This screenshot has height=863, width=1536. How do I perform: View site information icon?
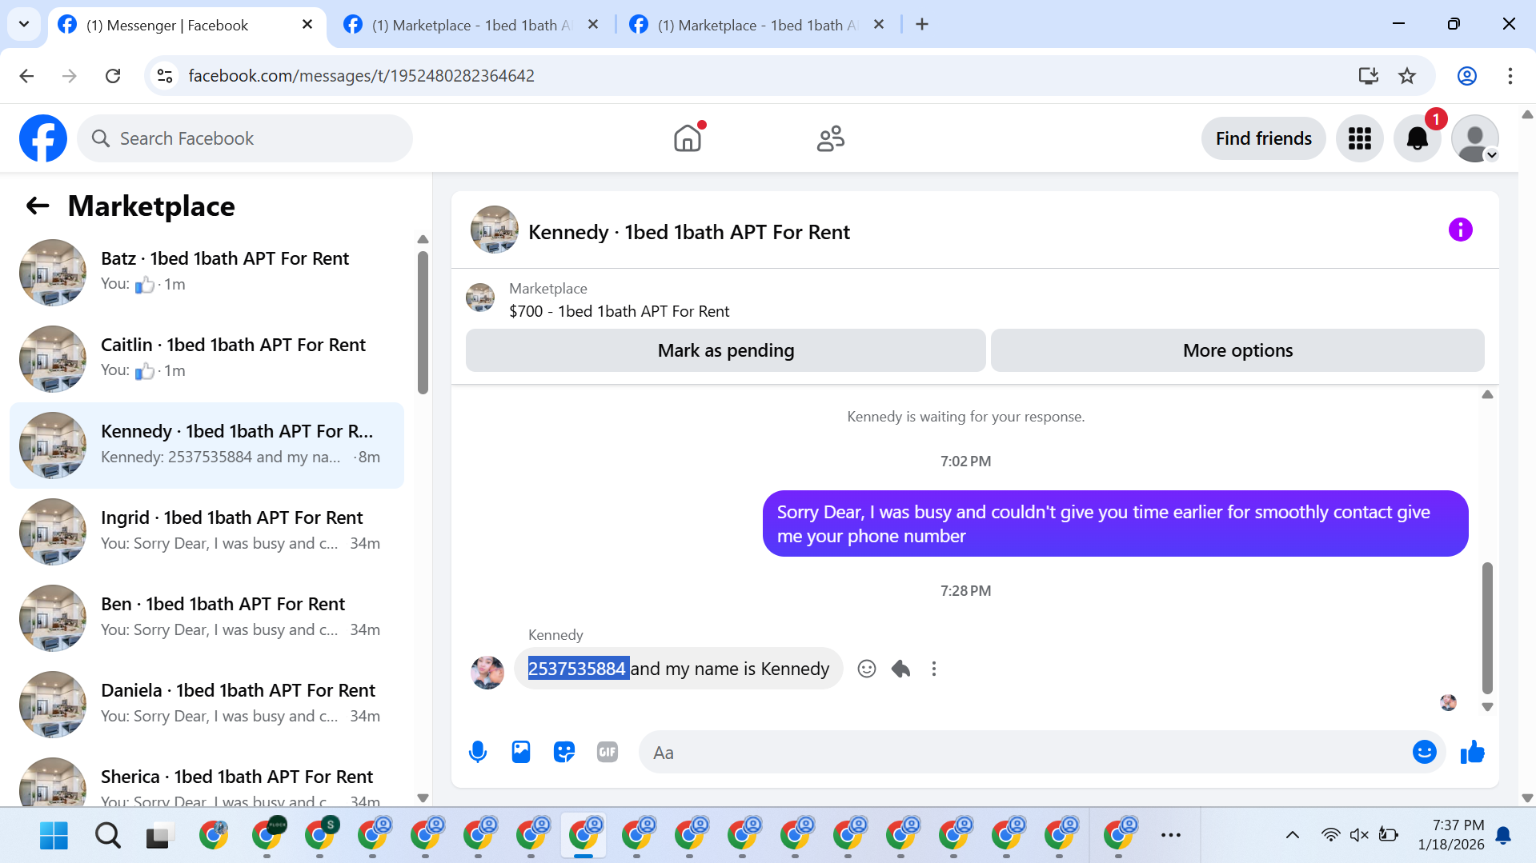click(x=165, y=76)
